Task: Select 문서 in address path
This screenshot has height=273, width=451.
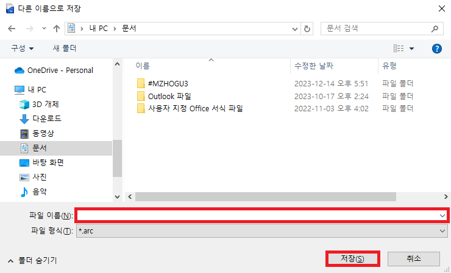Action: point(129,29)
